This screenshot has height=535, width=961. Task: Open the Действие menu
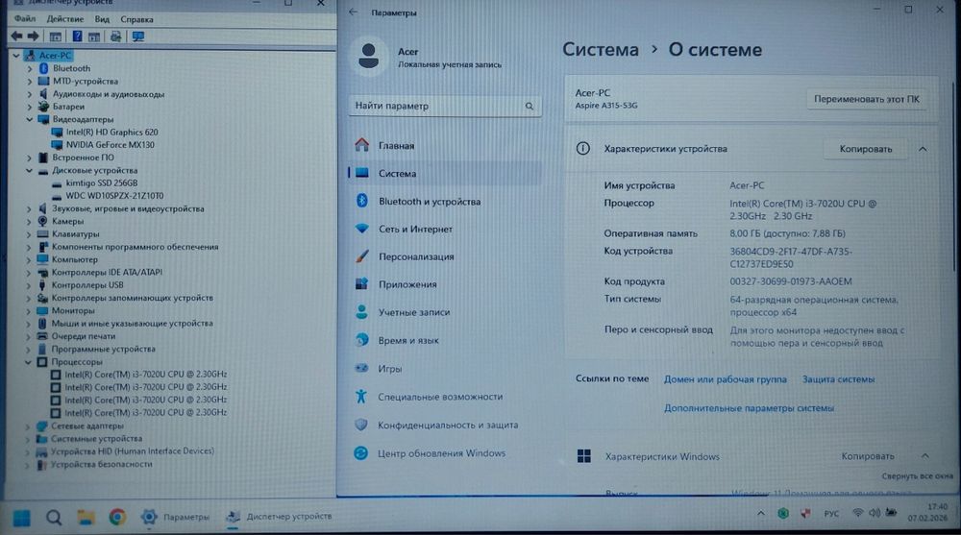[65, 19]
